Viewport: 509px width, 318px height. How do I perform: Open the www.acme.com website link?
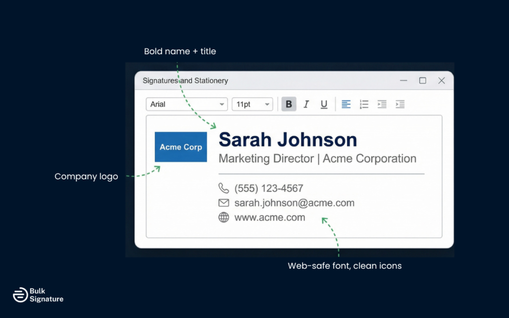click(x=269, y=217)
